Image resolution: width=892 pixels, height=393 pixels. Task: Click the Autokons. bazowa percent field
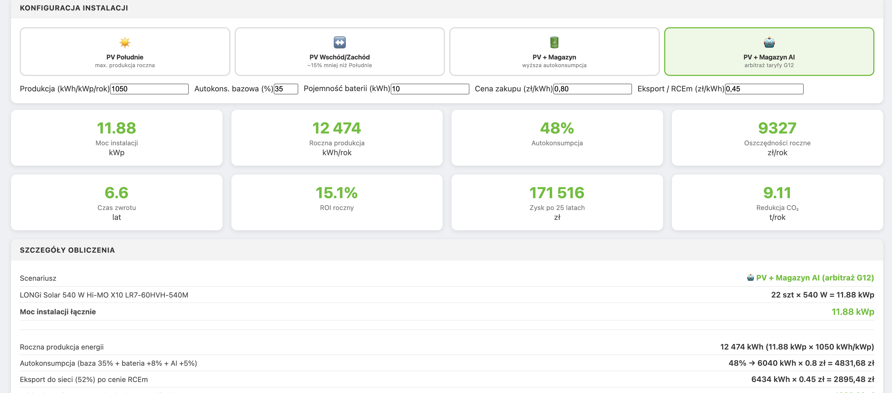click(286, 89)
